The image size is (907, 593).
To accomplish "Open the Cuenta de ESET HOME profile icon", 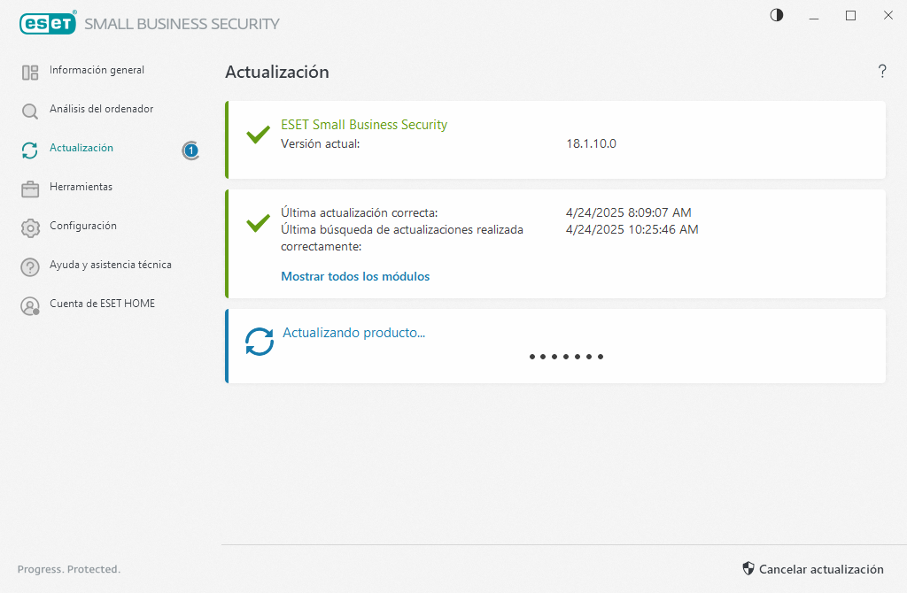I will coord(29,304).
